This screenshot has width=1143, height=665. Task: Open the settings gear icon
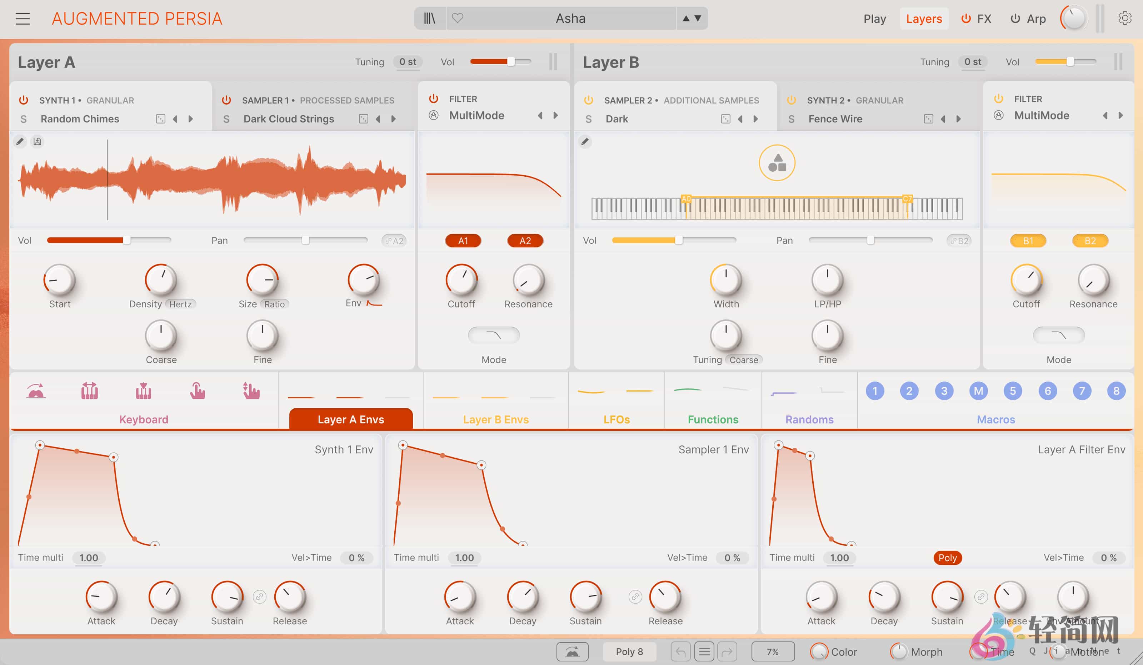click(1124, 19)
